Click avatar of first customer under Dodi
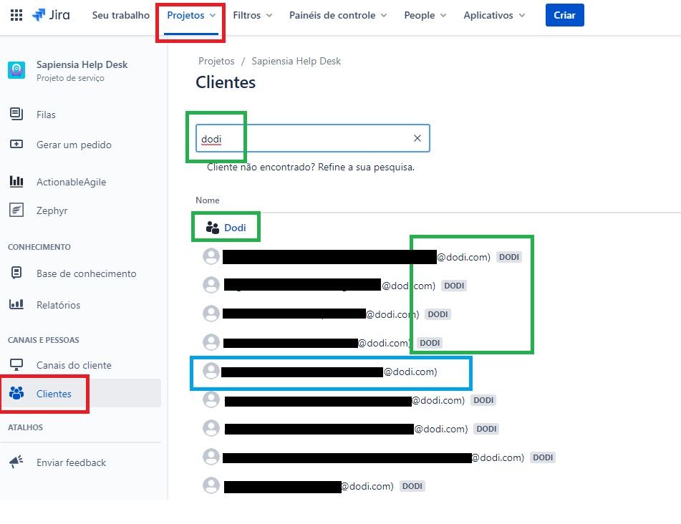 coord(211,256)
